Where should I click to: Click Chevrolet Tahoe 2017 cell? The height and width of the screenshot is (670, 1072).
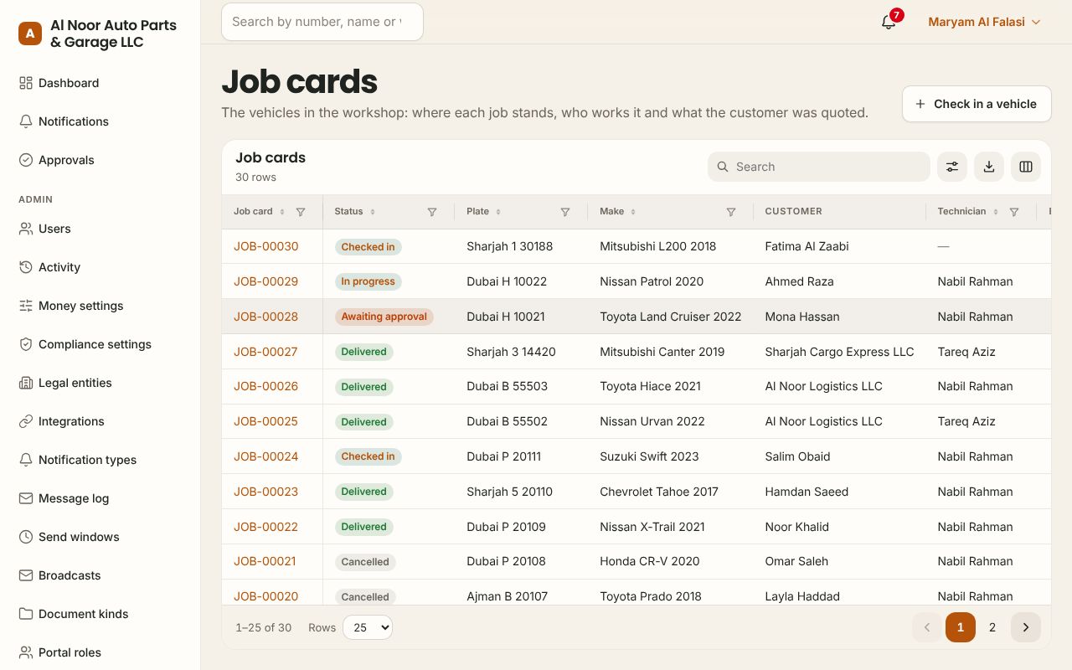(x=659, y=492)
